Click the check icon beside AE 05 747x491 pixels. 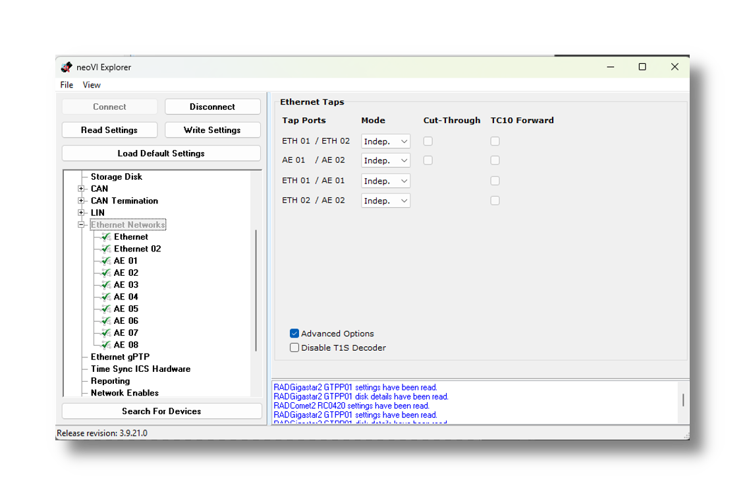[x=105, y=308]
